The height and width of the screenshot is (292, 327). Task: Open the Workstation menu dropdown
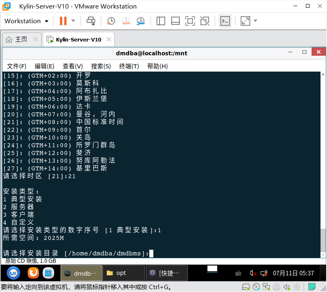(26, 21)
